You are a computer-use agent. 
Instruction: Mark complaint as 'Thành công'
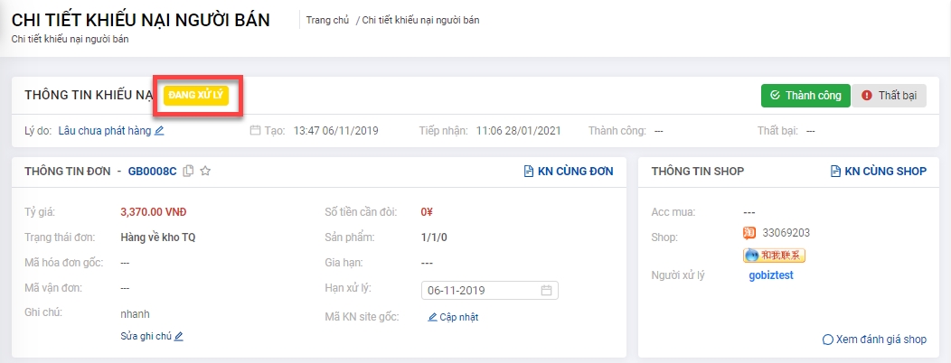pos(805,95)
